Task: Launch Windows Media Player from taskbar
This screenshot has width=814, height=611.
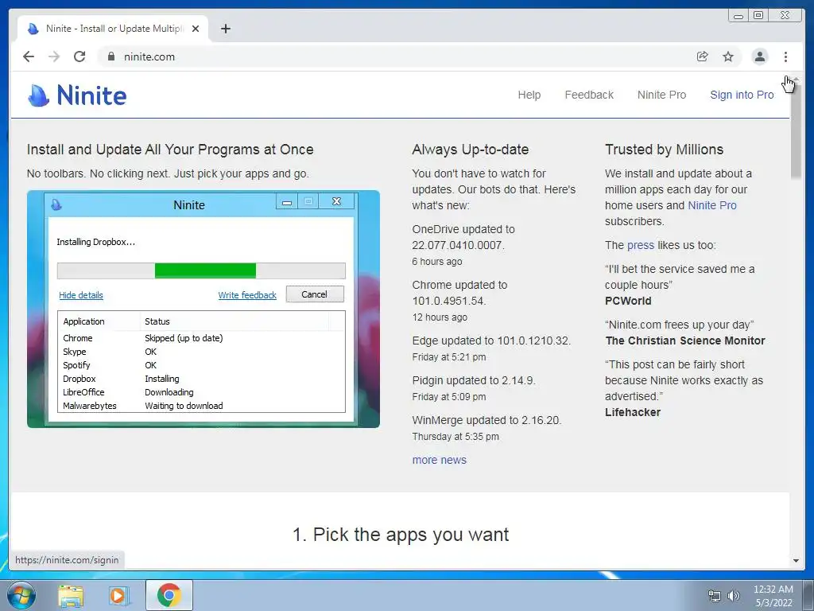Action: tap(119, 595)
